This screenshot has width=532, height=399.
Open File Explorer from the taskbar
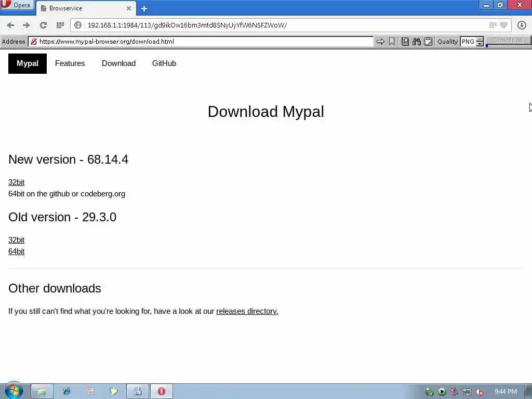pos(42,392)
